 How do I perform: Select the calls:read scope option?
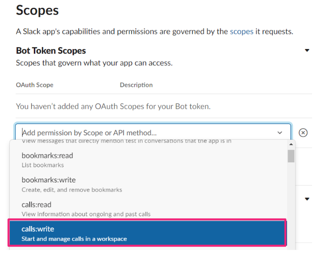coord(148,209)
